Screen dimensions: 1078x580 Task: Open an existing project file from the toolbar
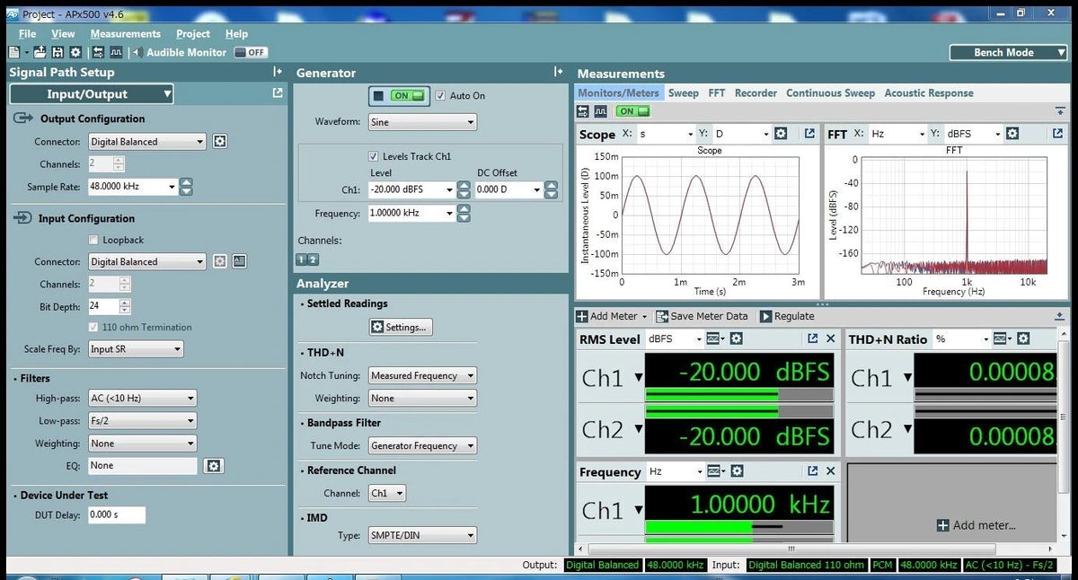40,51
